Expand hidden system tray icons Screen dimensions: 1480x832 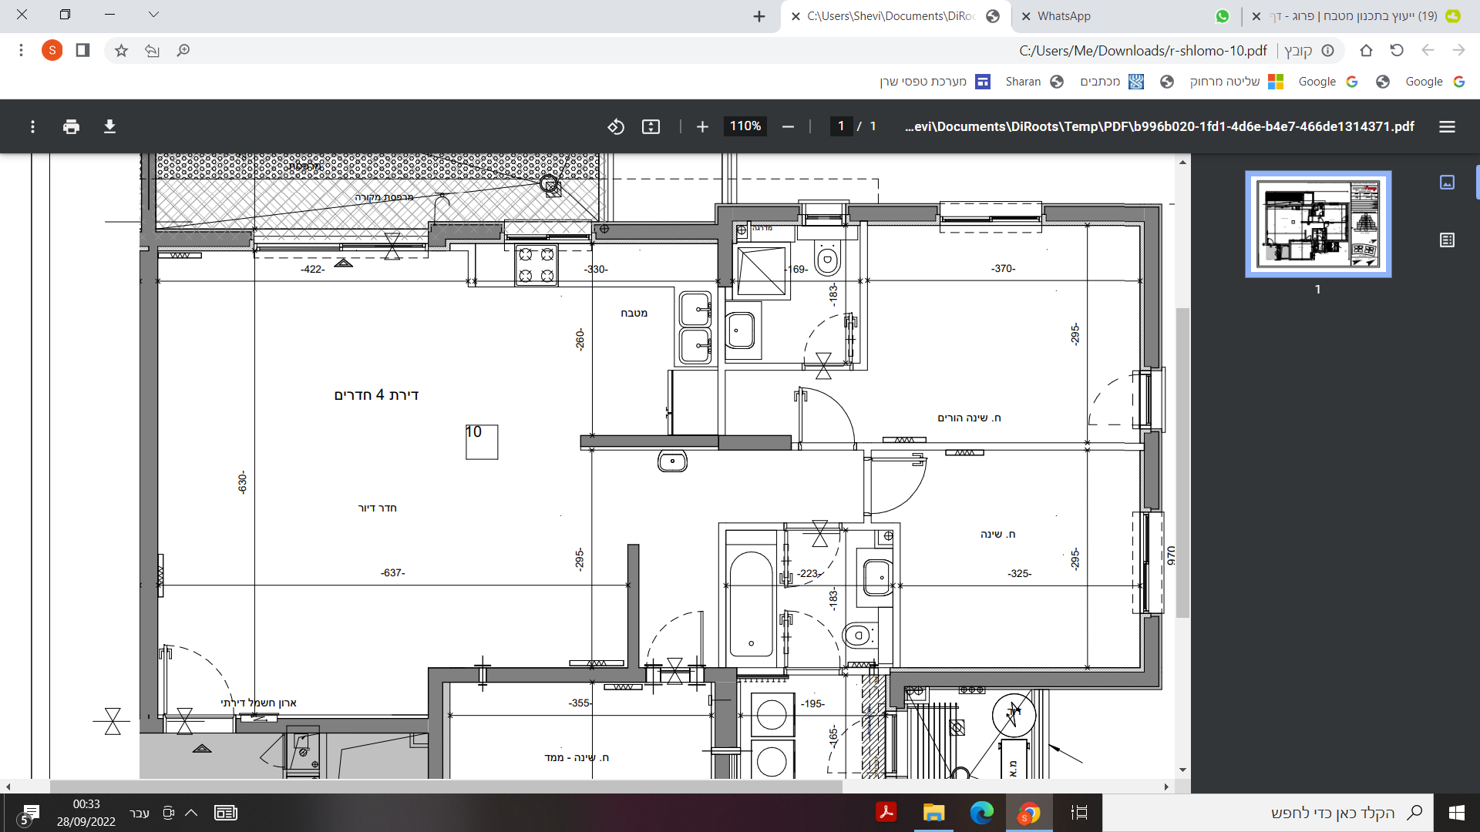tap(191, 813)
